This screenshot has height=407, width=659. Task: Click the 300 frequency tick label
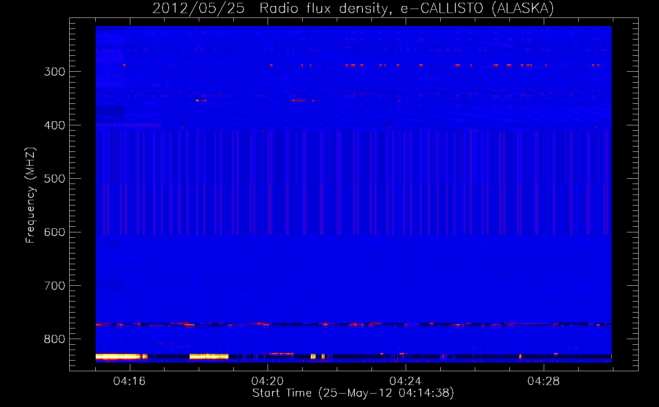pos(55,72)
